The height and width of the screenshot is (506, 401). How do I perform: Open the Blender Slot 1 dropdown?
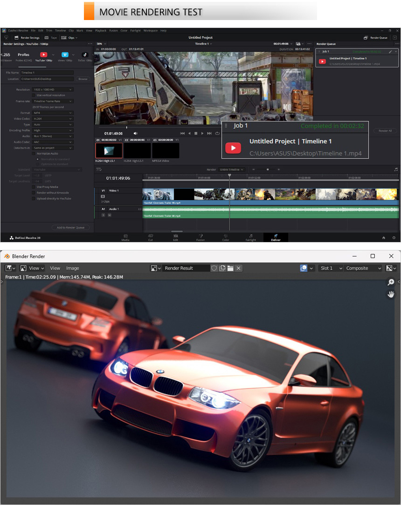coord(331,268)
